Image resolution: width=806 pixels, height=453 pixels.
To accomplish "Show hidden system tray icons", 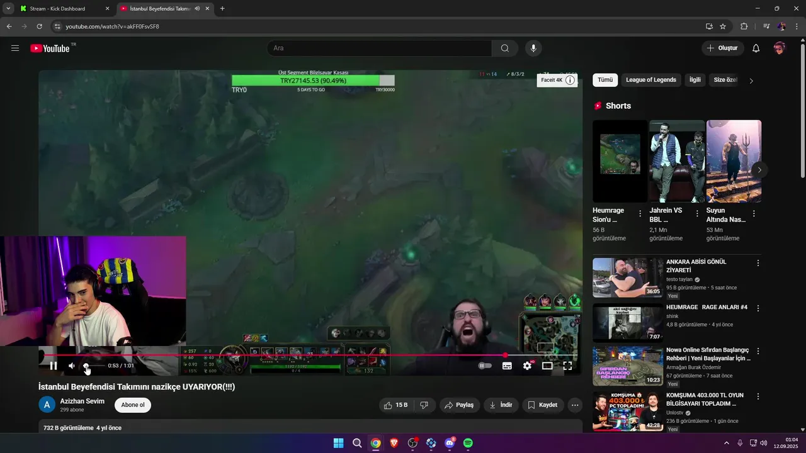I will (726, 443).
